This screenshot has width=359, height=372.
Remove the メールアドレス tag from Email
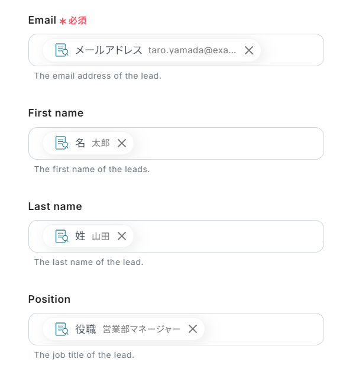click(248, 50)
